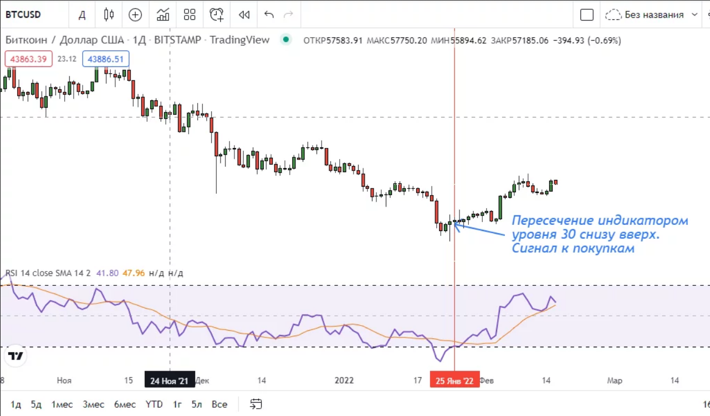Click the compare or add symbol plus icon

135,15
